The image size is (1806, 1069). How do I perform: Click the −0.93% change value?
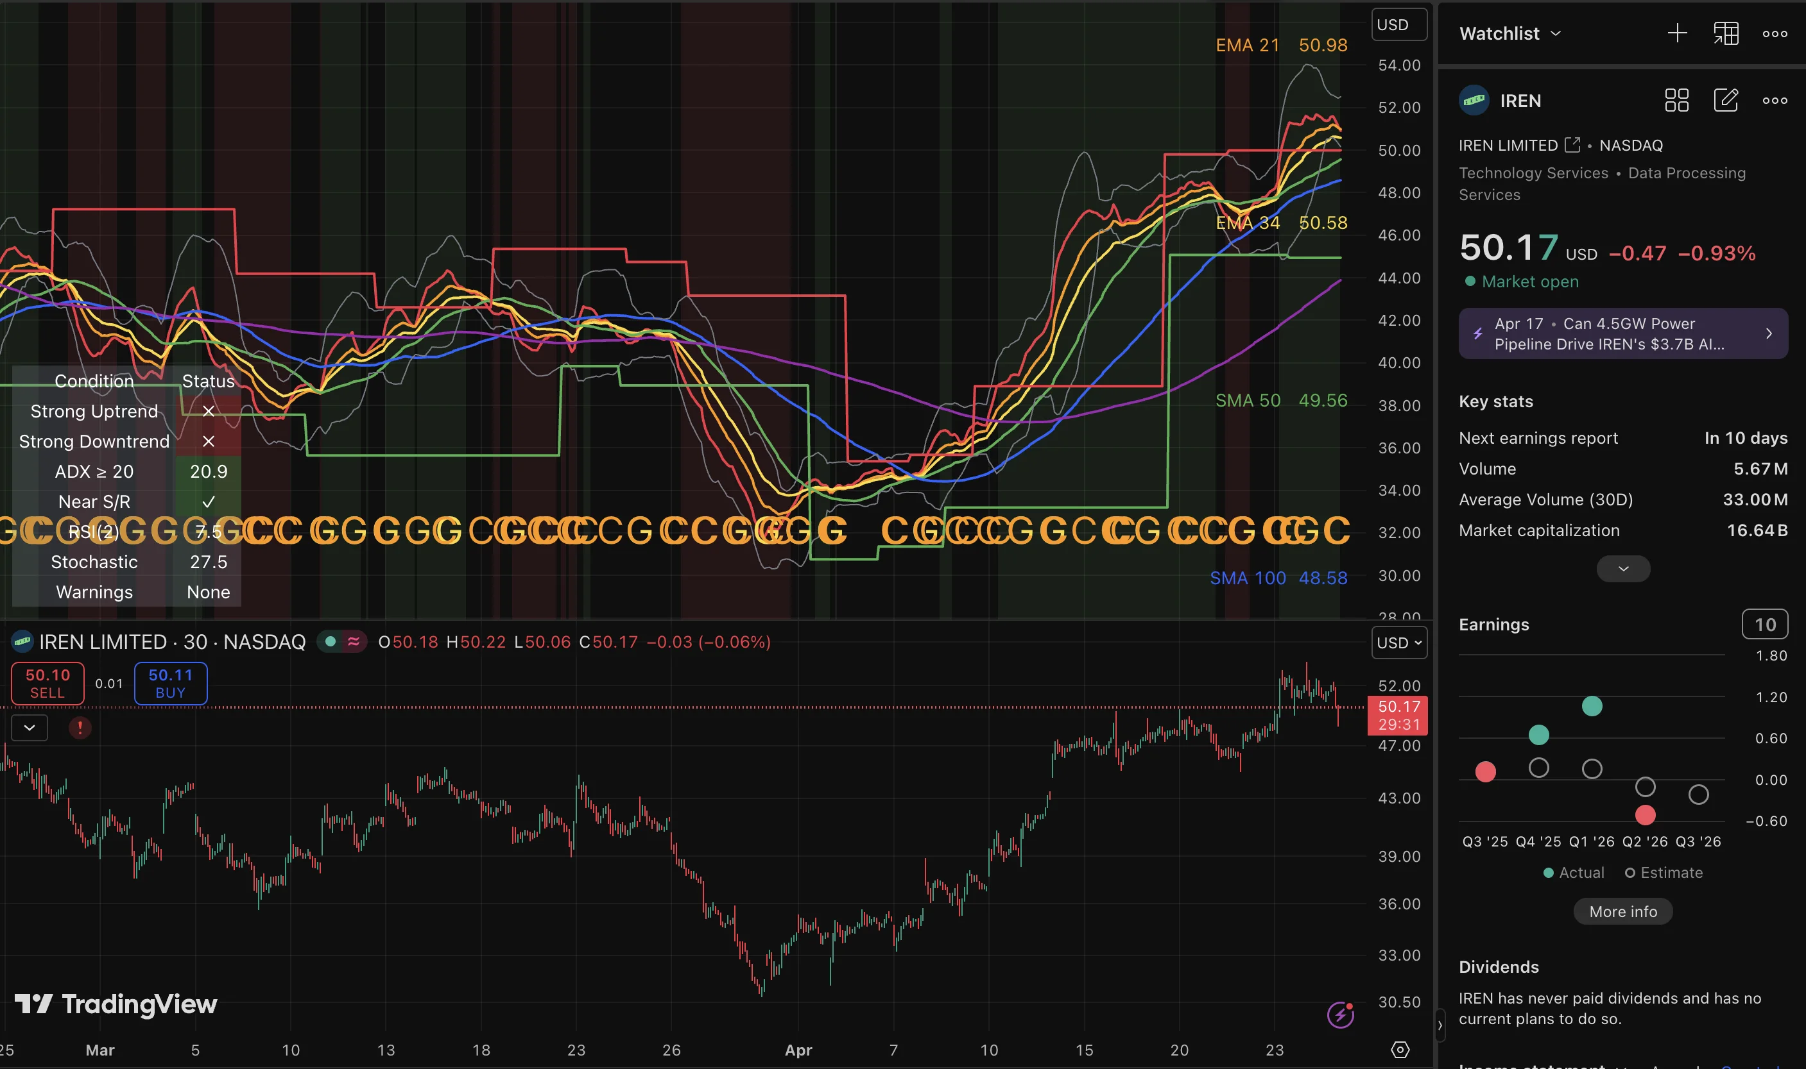coord(1717,253)
